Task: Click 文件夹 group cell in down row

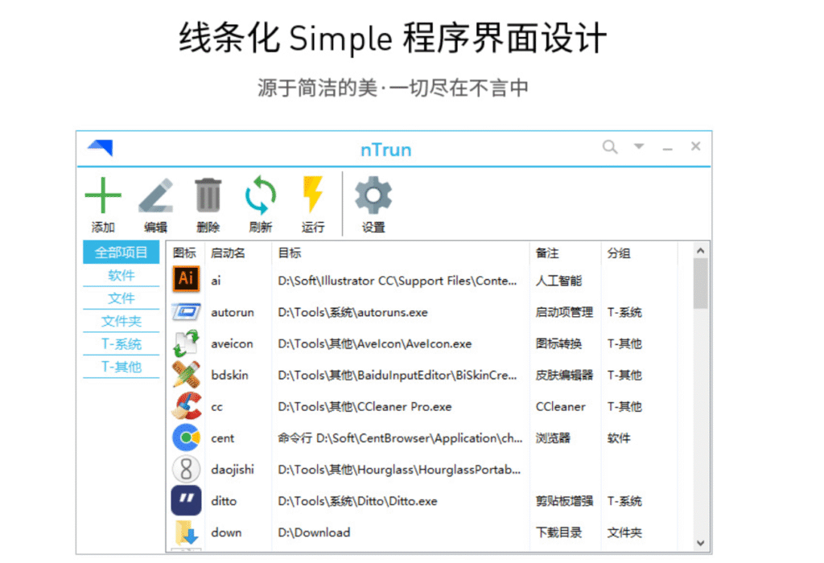Action: (624, 532)
